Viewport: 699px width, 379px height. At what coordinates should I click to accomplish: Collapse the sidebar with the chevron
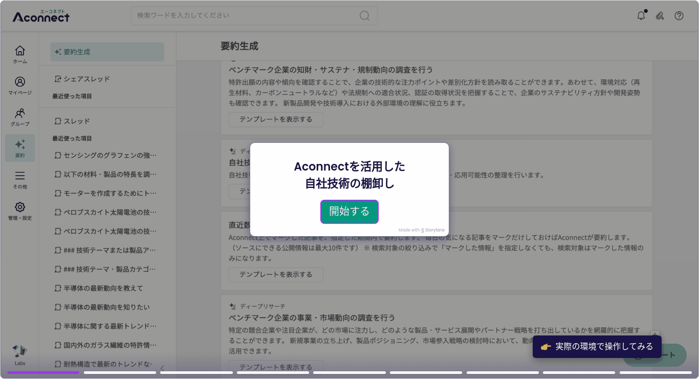[162, 368]
